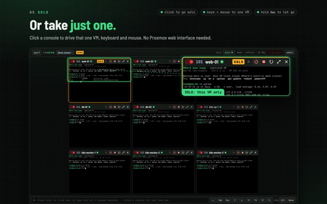The height and width of the screenshot is (204, 327).
Task: Expand 121 k8s-cp-1 console to fullscreen
Action: (x=251, y=107)
